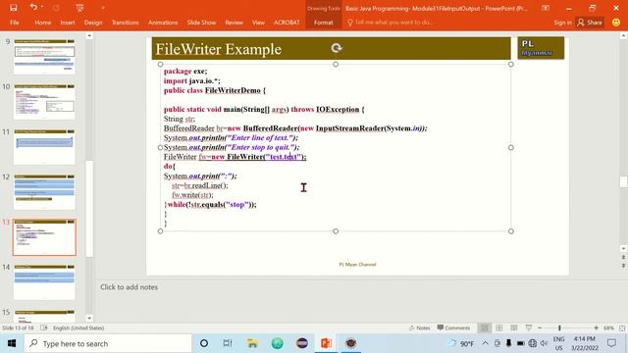
Task: Click the PL logo box on slide
Action: tap(541, 48)
